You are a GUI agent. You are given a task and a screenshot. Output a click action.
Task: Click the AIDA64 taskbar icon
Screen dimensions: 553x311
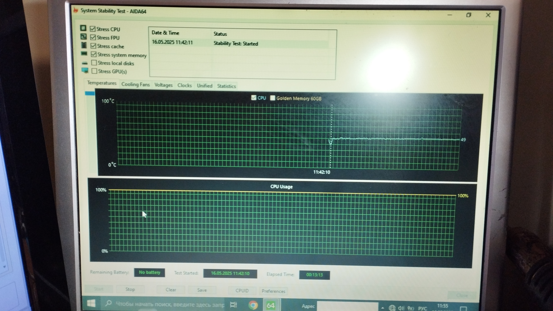(270, 305)
